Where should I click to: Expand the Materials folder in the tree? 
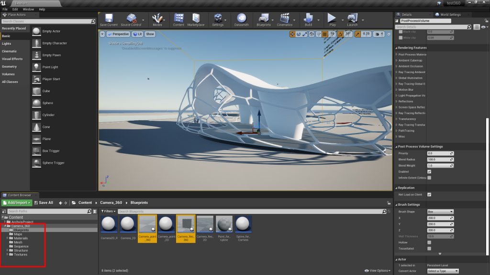coord(8,238)
